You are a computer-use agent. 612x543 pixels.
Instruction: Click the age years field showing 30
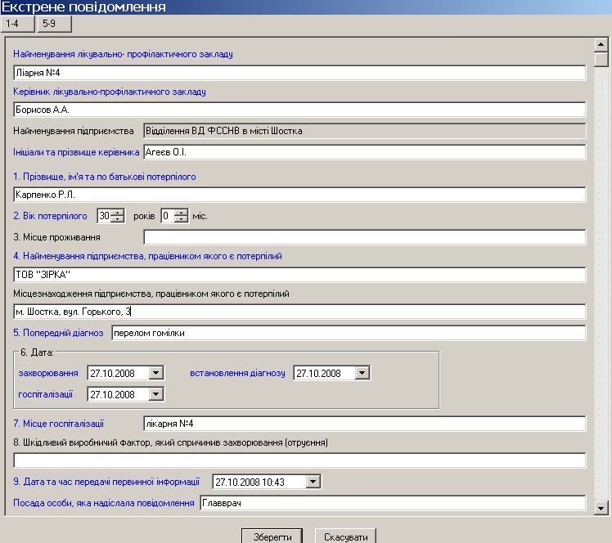point(104,216)
